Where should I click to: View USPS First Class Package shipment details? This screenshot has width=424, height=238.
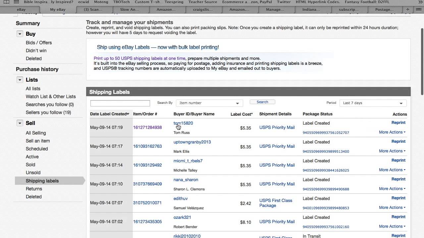276,203
